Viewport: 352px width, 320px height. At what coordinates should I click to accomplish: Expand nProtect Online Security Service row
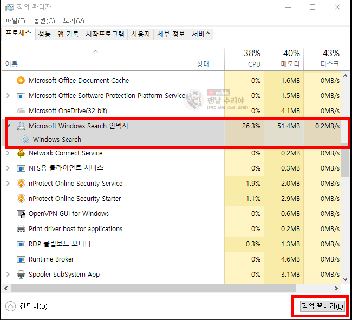pyautogui.click(x=8, y=184)
